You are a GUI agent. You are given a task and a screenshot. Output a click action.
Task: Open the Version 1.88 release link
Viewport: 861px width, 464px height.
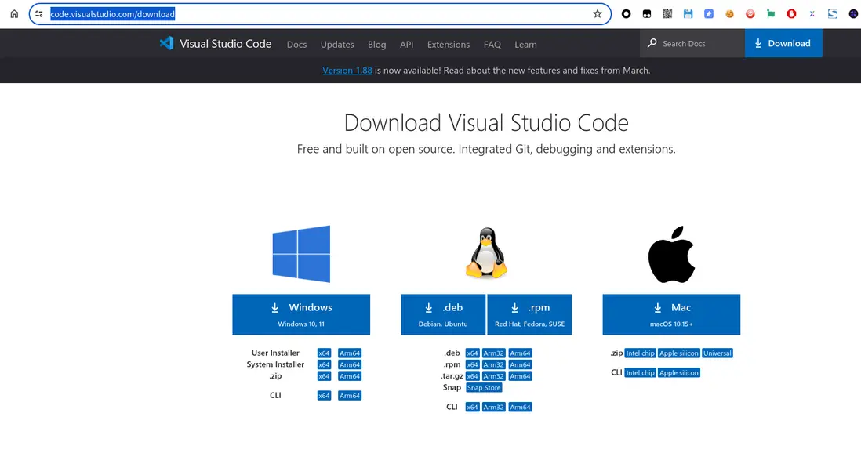pyautogui.click(x=347, y=71)
